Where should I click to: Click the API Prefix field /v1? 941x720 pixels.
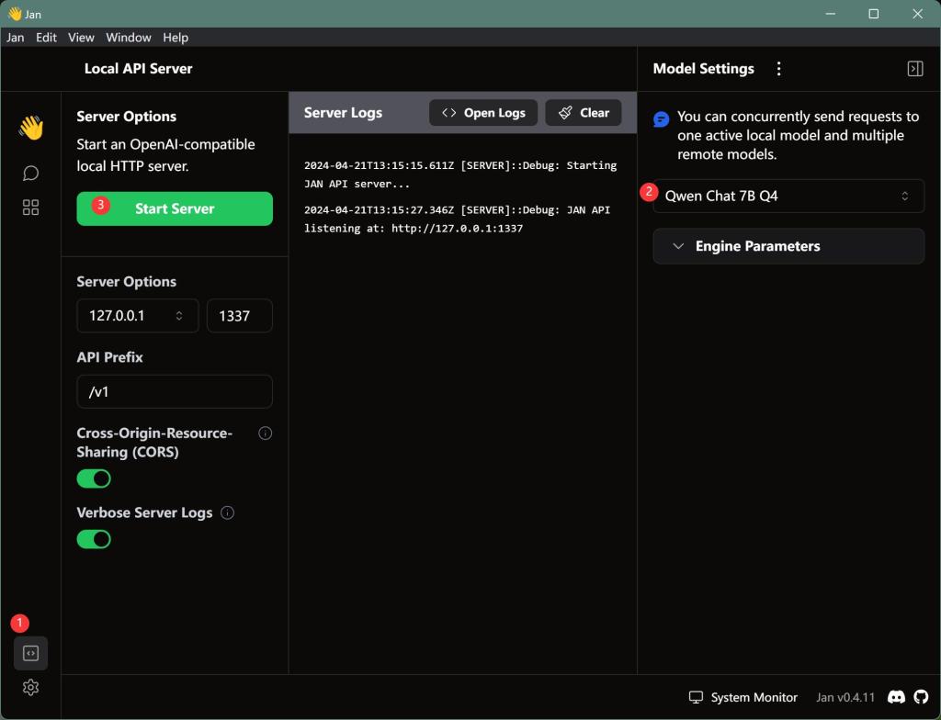click(175, 392)
